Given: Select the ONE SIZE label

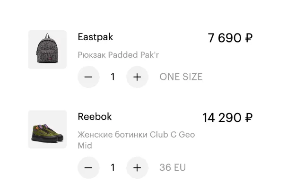Looking at the screenshot, I should click(x=181, y=77).
